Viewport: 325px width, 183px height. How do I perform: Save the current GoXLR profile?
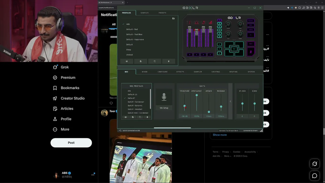127,61
